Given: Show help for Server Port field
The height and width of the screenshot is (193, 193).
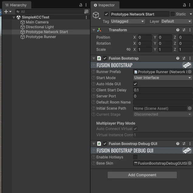Looking at the screenshot, I should pos(94,96).
